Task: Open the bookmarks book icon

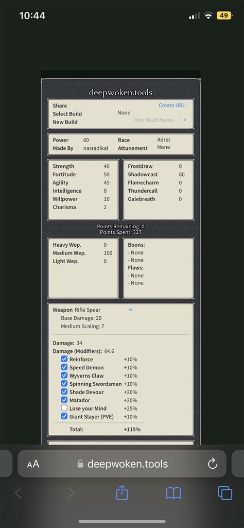Action: [x=173, y=493]
